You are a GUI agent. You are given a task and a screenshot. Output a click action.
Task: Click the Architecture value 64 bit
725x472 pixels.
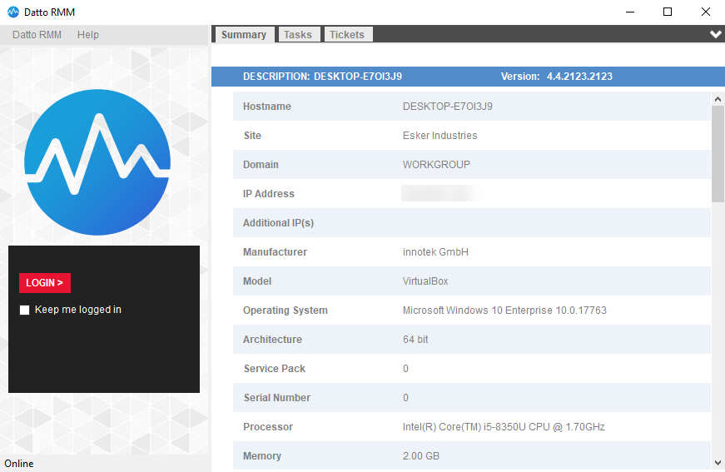pos(415,340)
